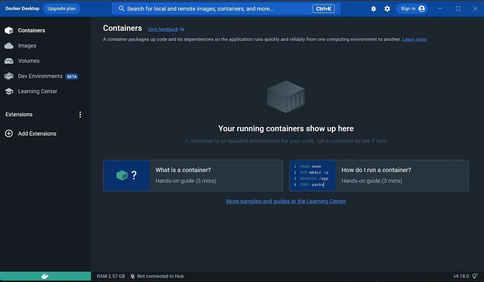Open the Learn more link
Viewport: 484px width, 282px height.
(x=415, y=39)
